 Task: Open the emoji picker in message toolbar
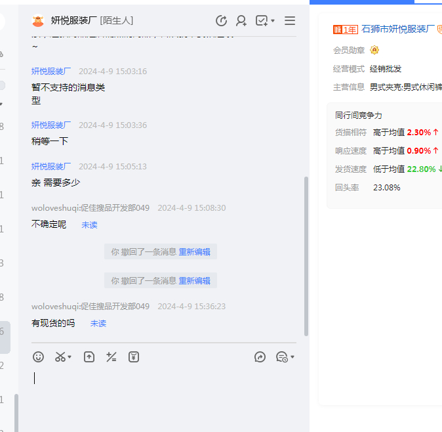click(39, 357)
